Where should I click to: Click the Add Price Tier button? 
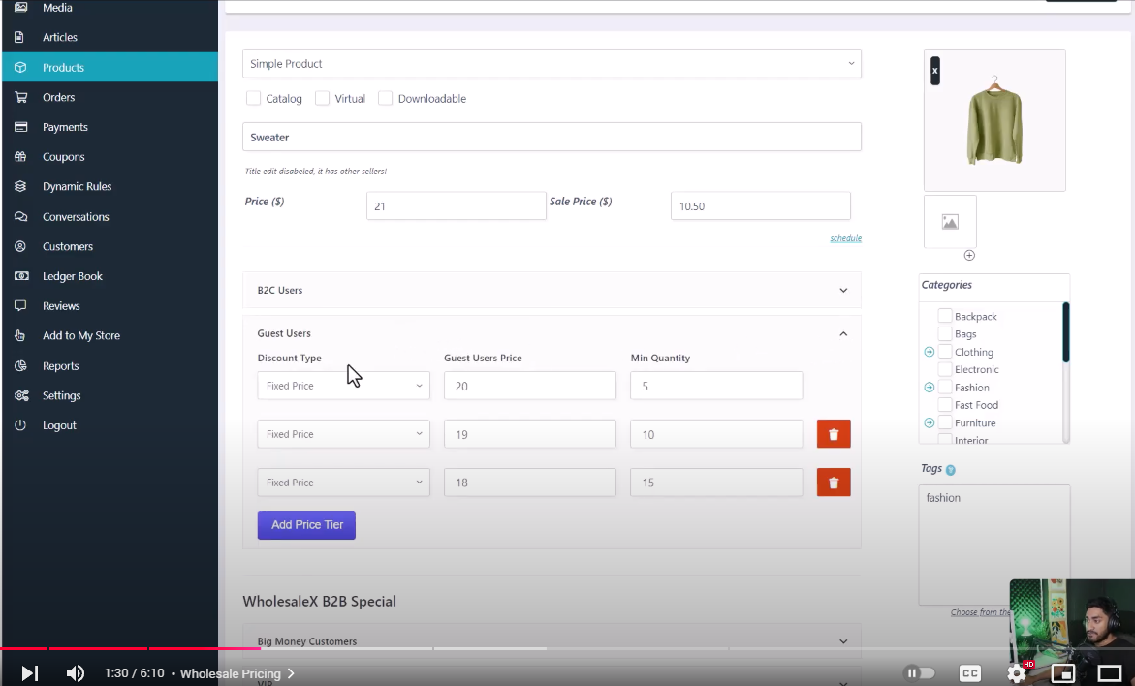[x=306, y=525]
